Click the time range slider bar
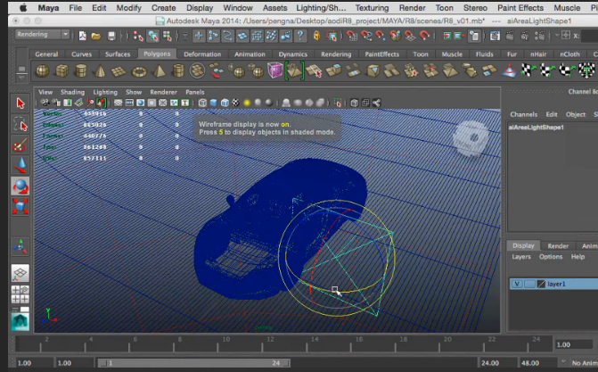The height and width of the screenshot is (372, 598). coord(193,363)
